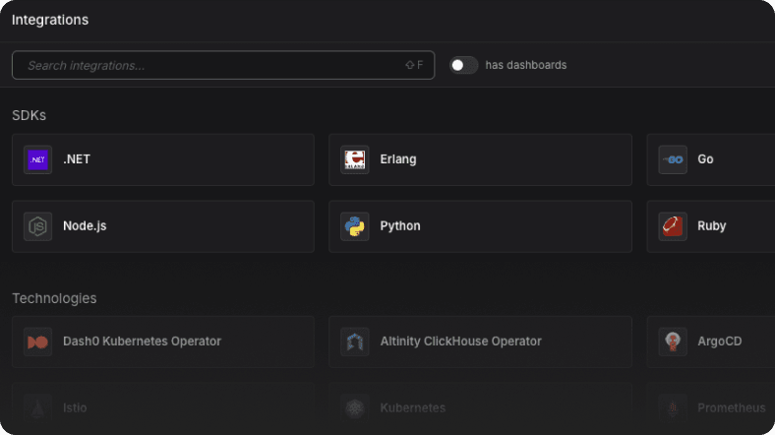Select the Go SDK label
The width and height of the screenshot is (775, 435).
(705, 159)
